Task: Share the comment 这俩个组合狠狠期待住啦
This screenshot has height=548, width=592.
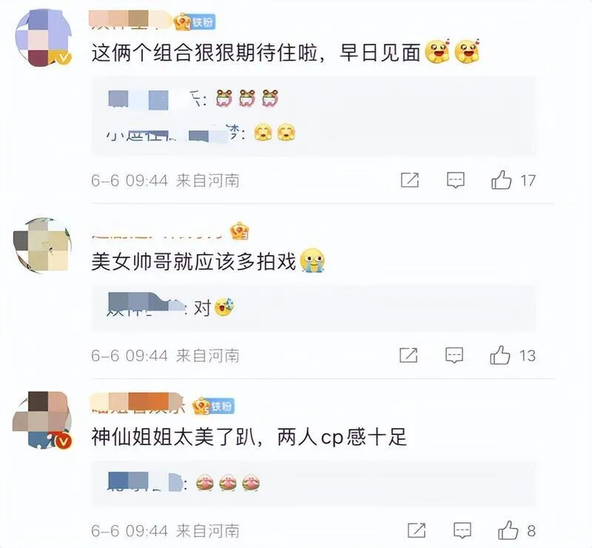Action: 410,180
